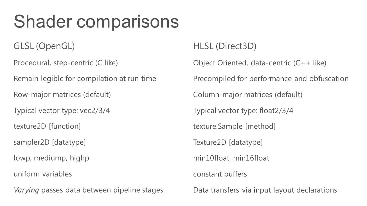Click the Procedural, step-centric line
Image resolution: width=367 pixels, height=206 pixels.
66,63
